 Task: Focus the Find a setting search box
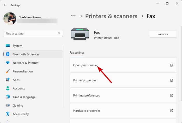[33, 34]
